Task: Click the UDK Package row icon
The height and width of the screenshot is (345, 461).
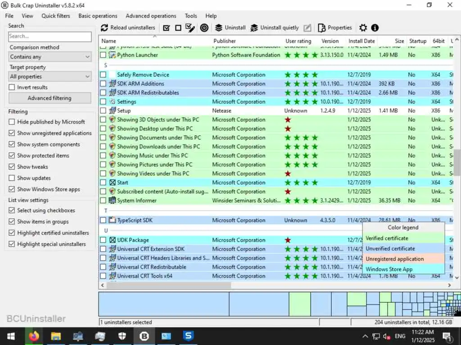Action: point(112,240)
